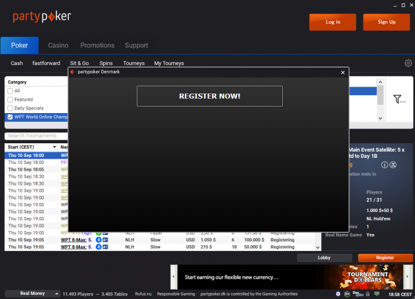The image size is (415, 299).
Task: Click the orange Register button
Action: tap(385, 258)
